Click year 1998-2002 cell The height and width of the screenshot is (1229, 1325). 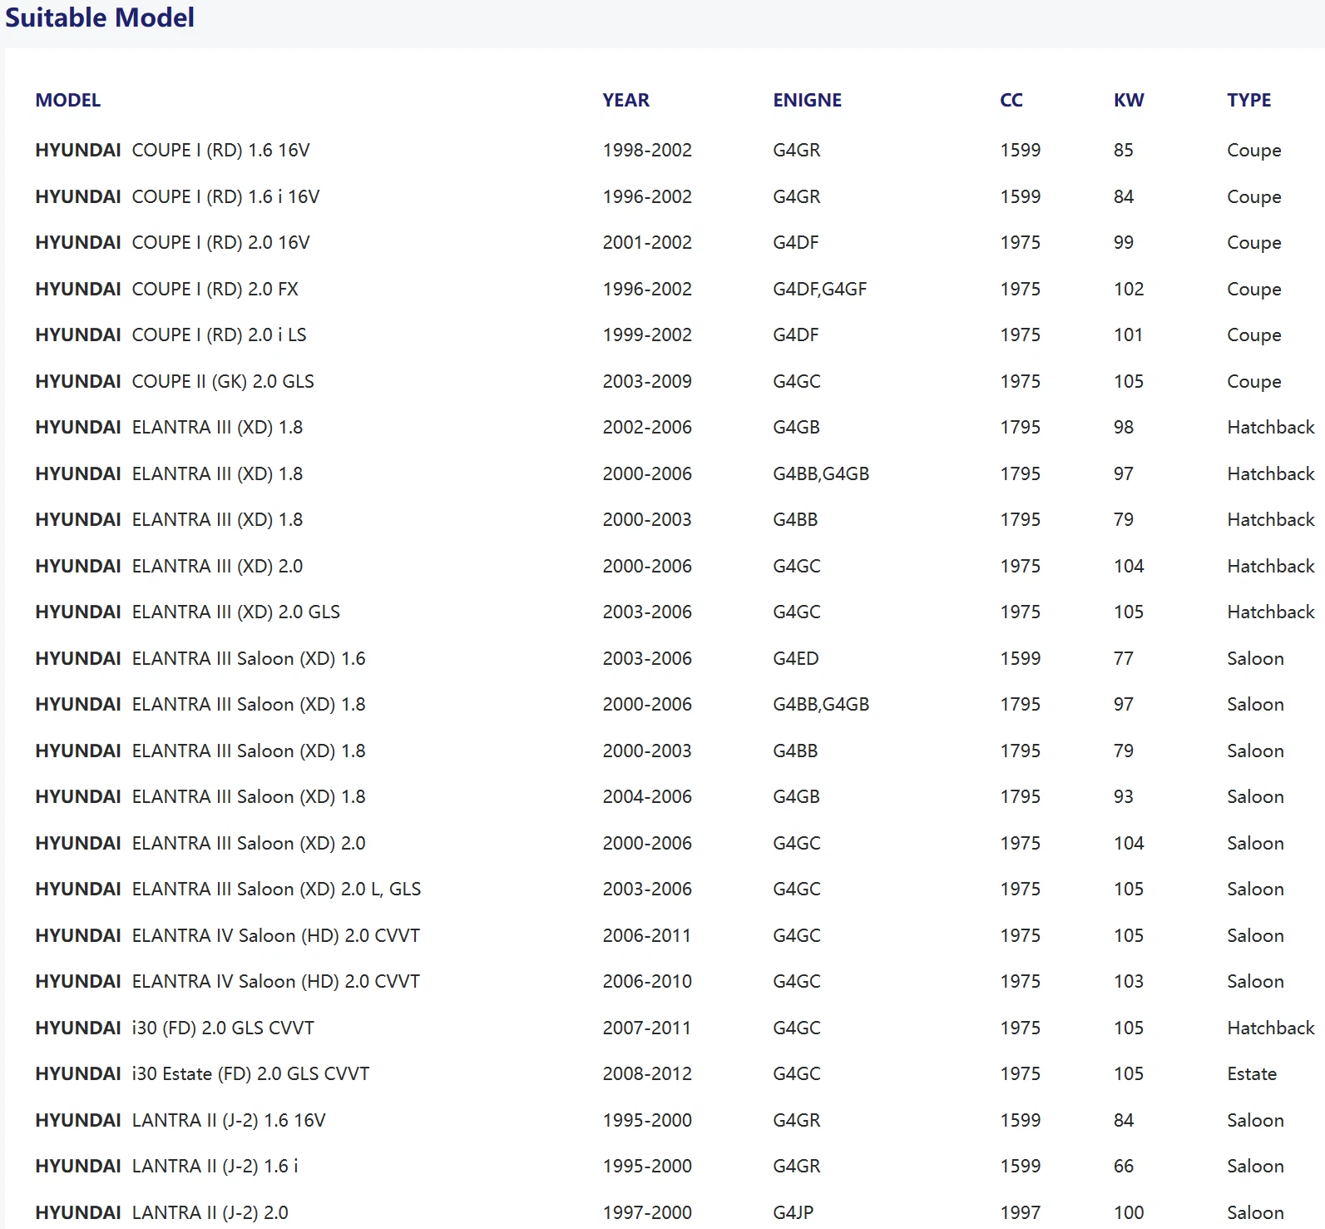[647, 150]
